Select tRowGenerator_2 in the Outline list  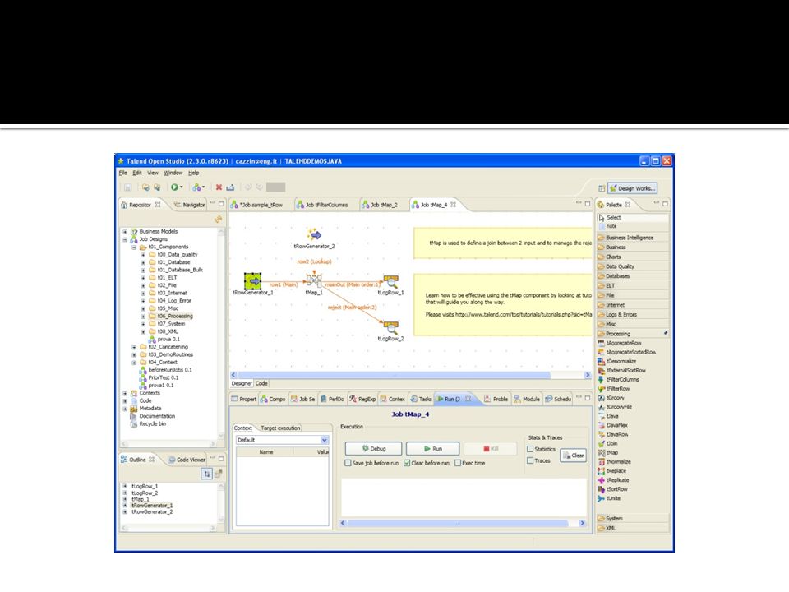[152, 512]
